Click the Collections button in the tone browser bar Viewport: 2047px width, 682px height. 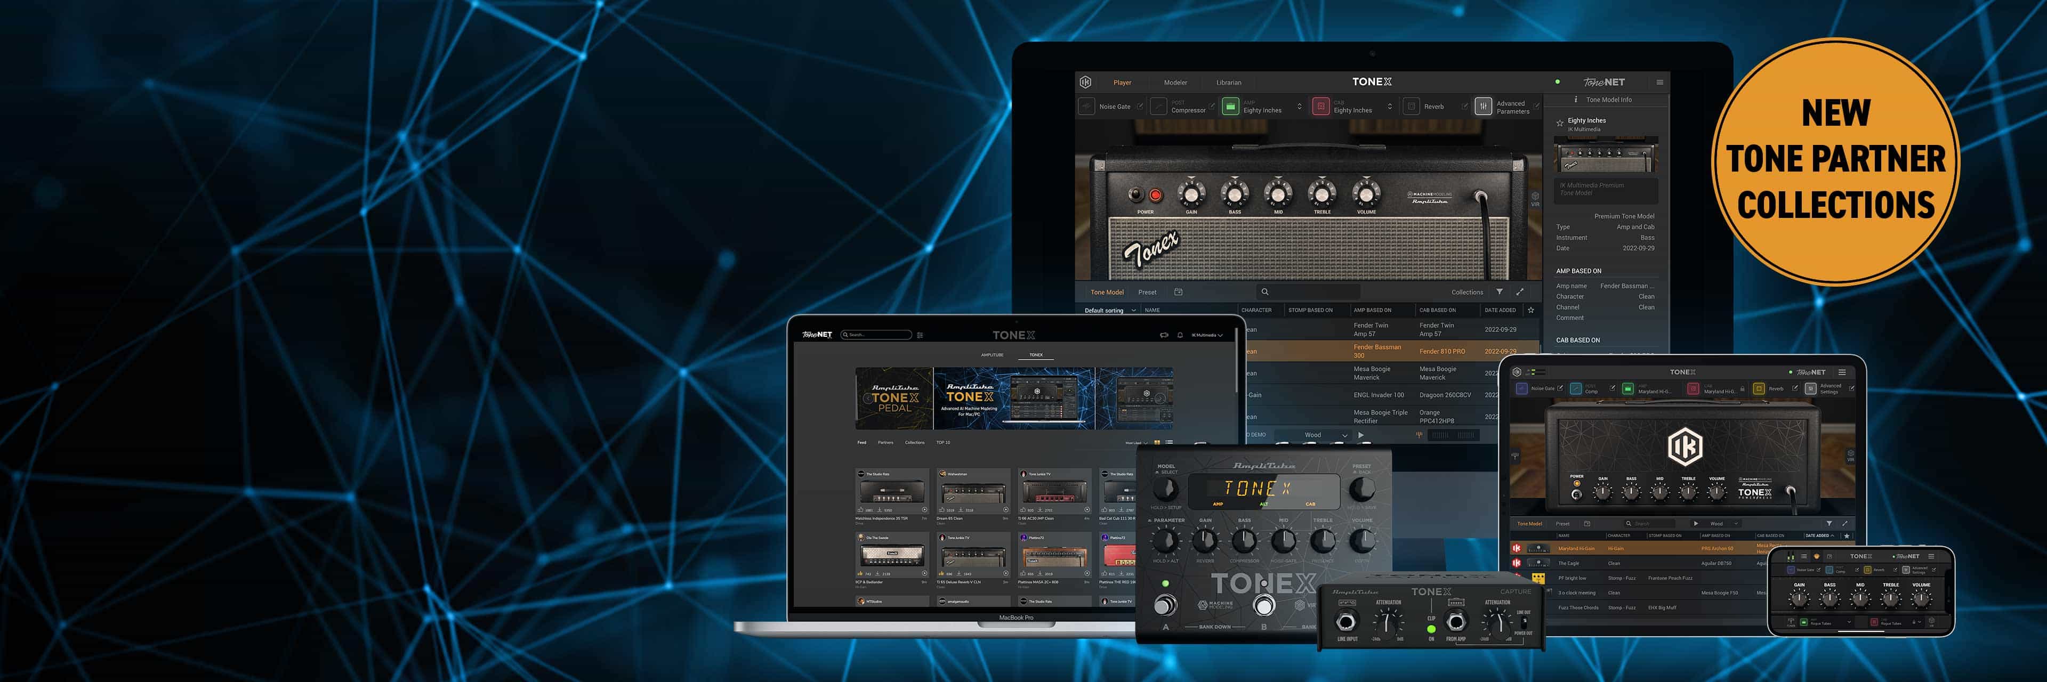(1467, 292)
